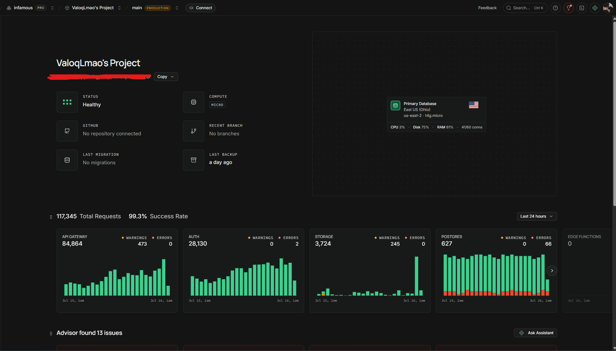Click the PRO plan badge

[x=41, y=8]
